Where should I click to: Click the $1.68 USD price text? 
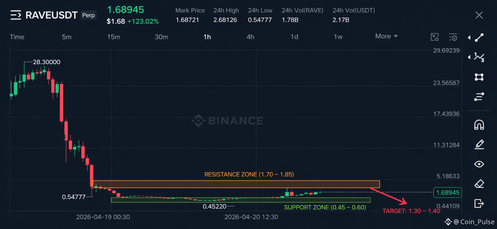pyautogui.click(x=116, y=21)
